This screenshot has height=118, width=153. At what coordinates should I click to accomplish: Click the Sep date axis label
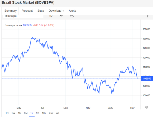[66, 108]
